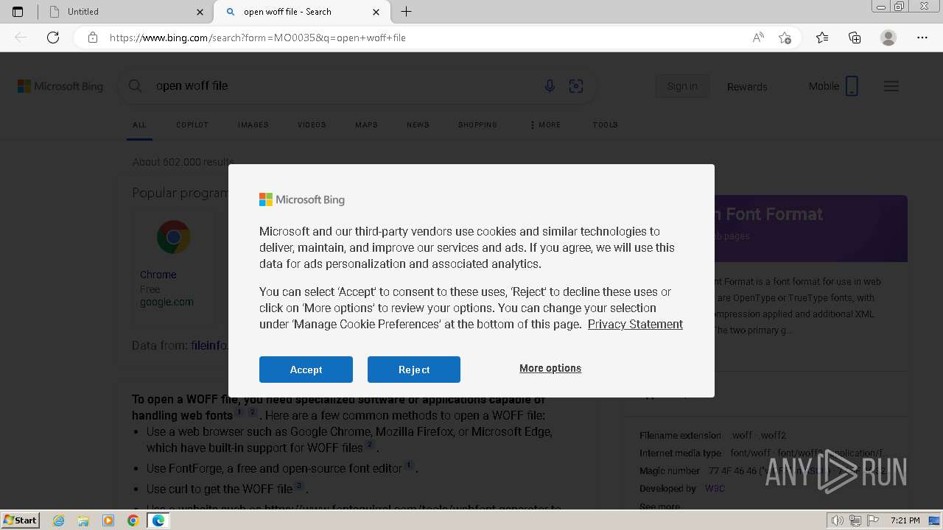Open Bing Rewards
Viewport: 943px width, 530px height.
click(747, 86)
